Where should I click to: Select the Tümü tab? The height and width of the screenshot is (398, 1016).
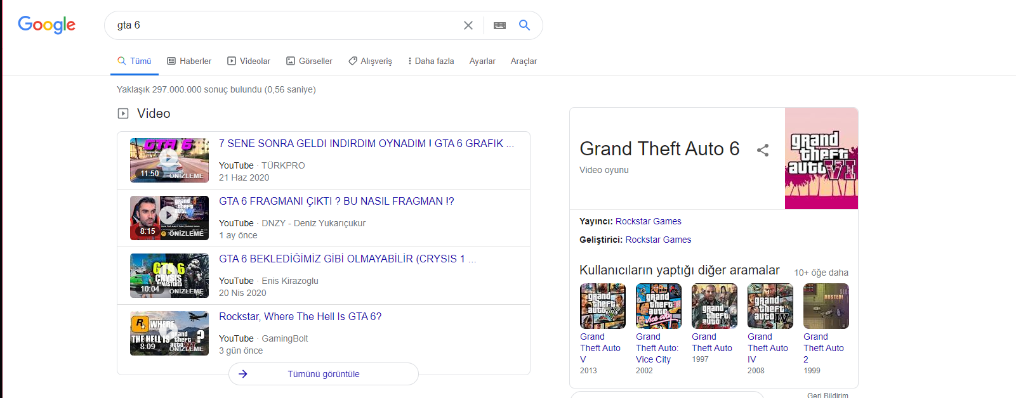click(x=134, y=61)
